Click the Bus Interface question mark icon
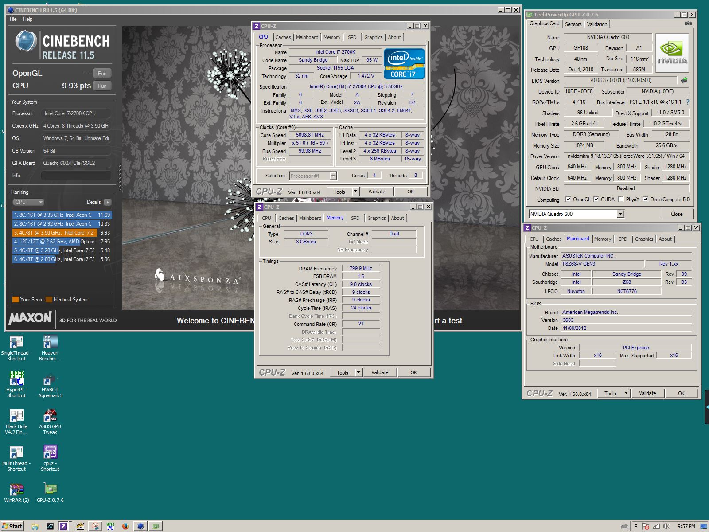Viewport: 709px width, 532px height. coord(688,102)
